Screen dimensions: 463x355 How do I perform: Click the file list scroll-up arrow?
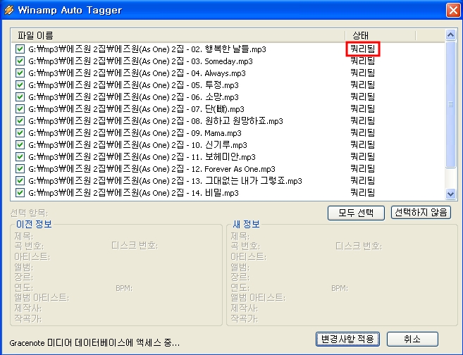tap(450, 35)
